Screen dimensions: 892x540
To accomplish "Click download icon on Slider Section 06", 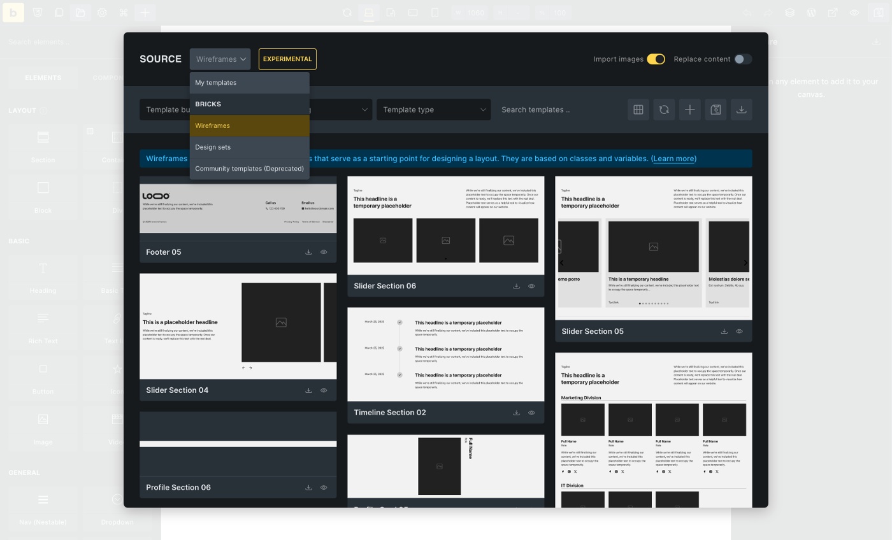I will tap(516, 286).
